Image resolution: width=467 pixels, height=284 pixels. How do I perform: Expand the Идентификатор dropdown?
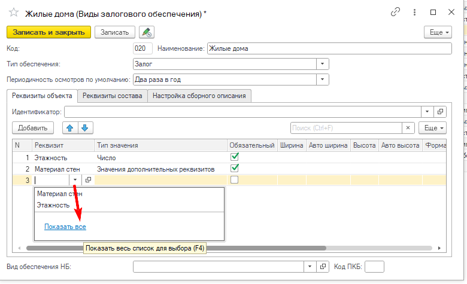[427, 112]
